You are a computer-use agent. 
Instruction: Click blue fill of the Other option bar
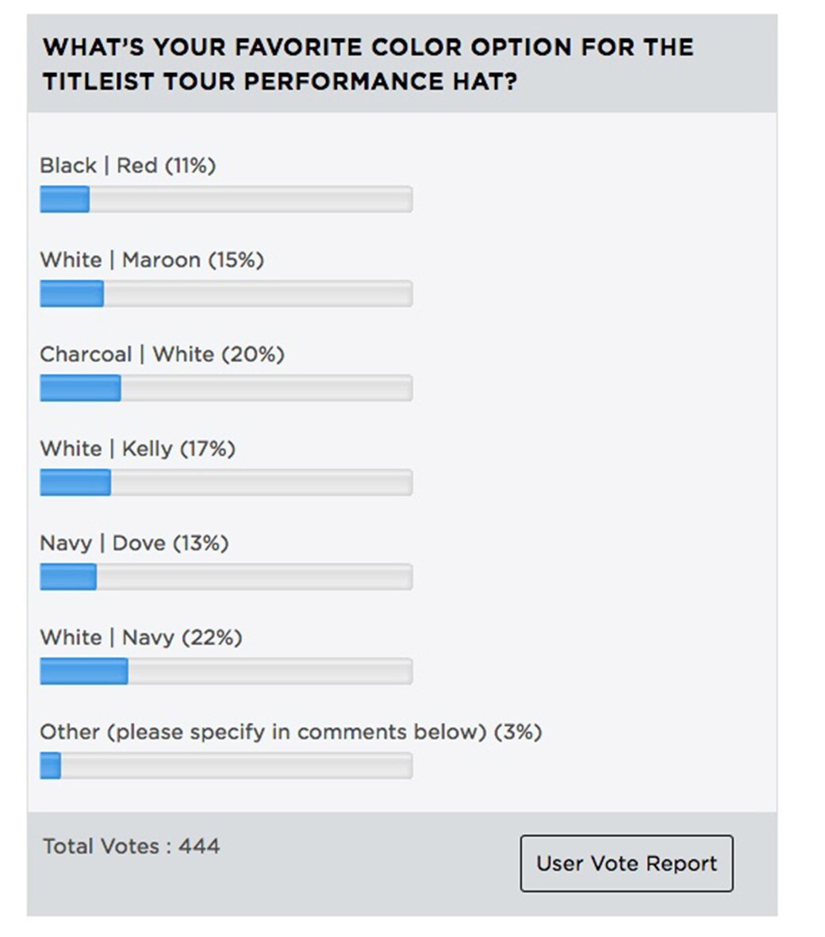coord(51,766)
